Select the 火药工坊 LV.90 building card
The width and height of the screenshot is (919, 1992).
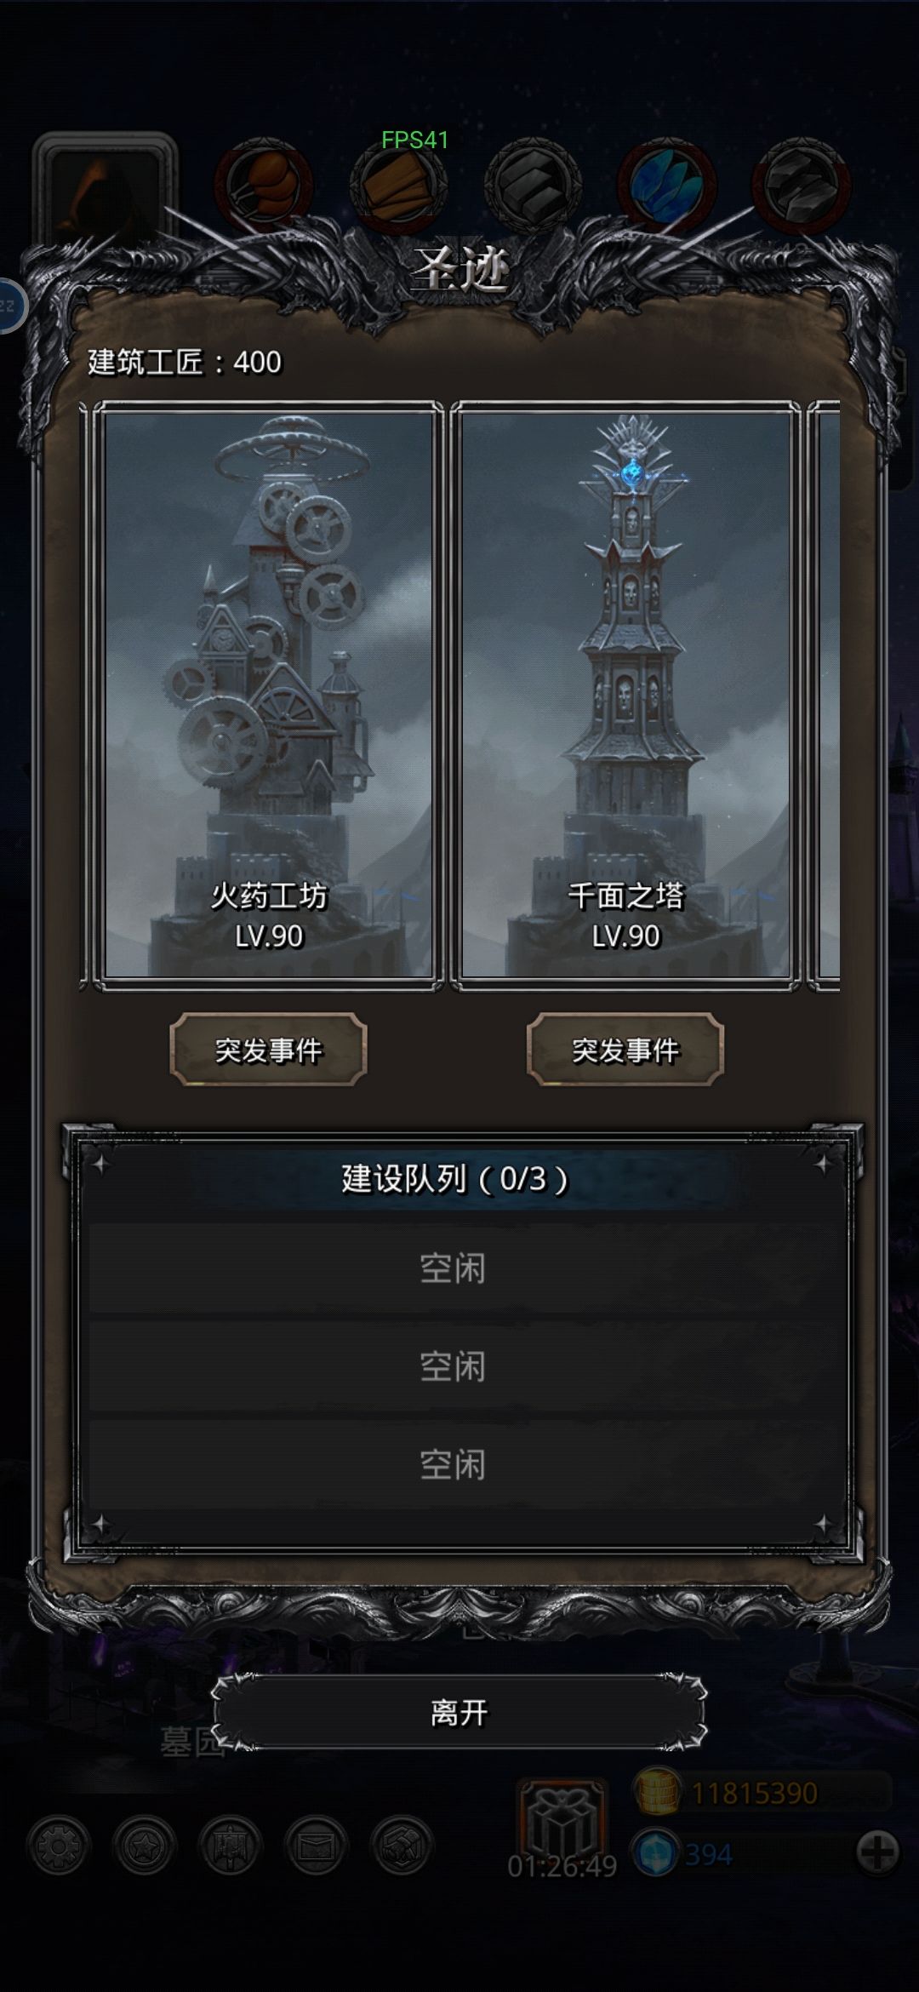(x=268, y=695)
